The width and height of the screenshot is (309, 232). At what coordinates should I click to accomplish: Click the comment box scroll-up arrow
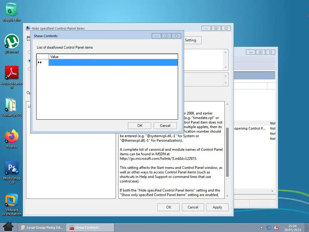(225, 52)
